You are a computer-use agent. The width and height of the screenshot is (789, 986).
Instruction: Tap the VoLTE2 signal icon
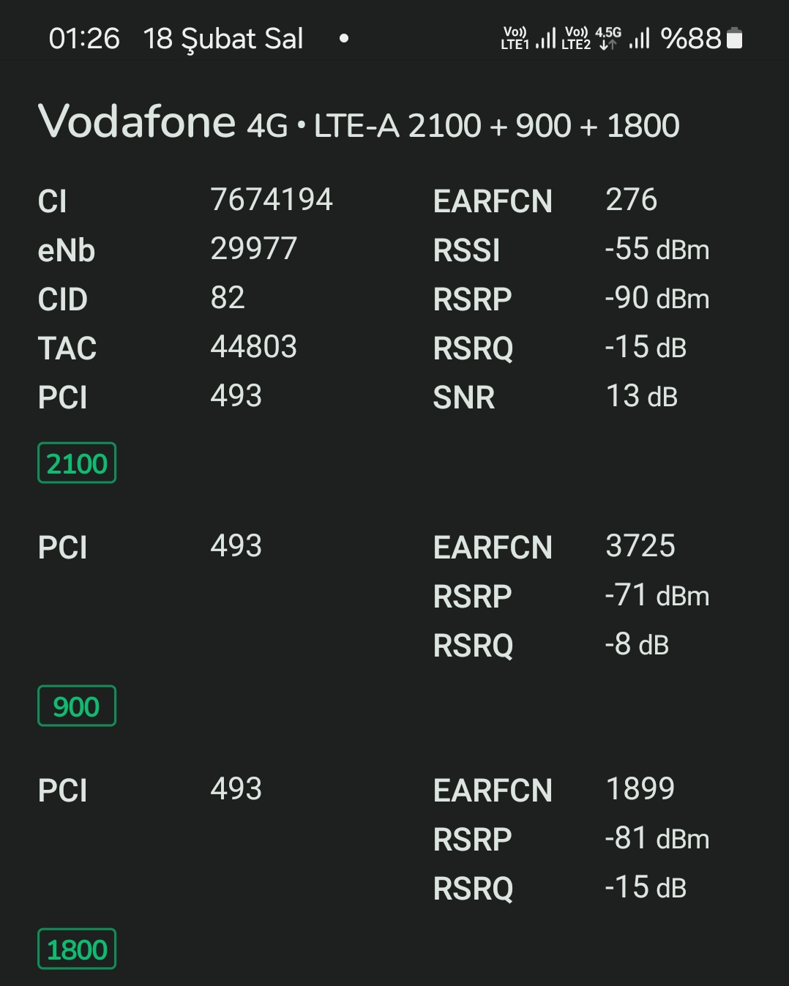point(576,38)
